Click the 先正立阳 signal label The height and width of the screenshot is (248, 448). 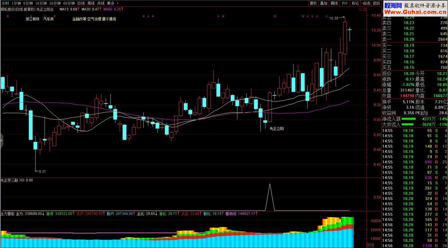point(276,129)
